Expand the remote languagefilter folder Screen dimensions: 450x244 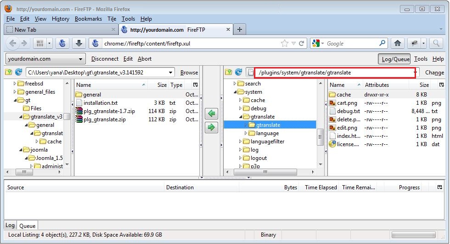[240, 142]
